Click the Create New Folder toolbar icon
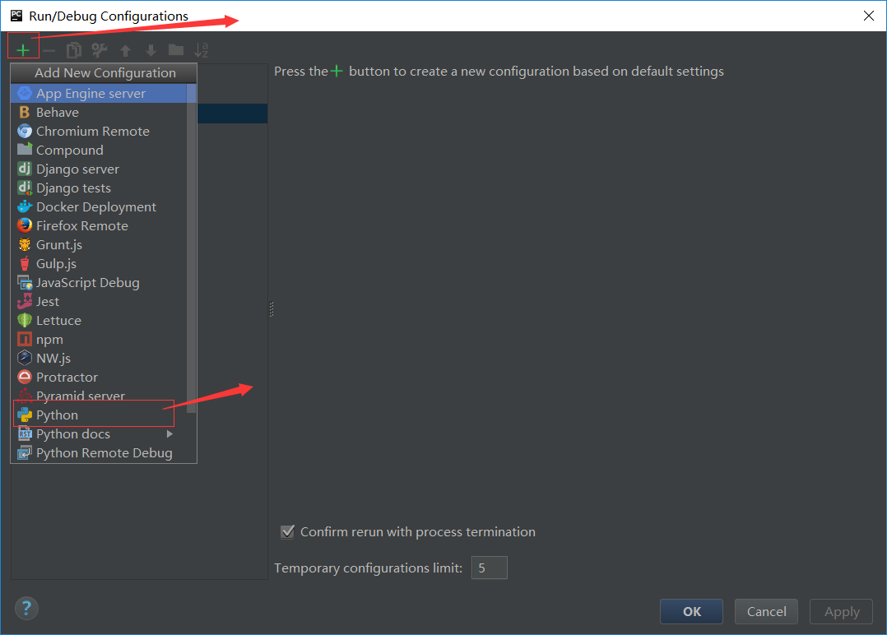Screen dimensions: 887x635 click(176, 50)
